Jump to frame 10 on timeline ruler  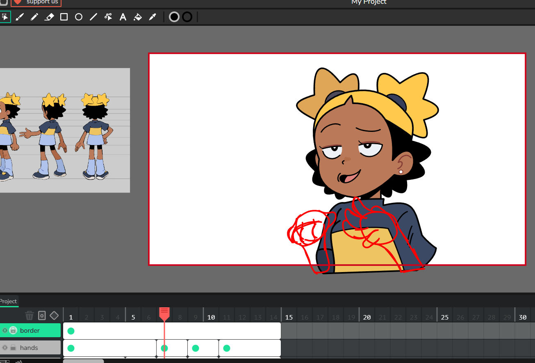coord(211,317)
